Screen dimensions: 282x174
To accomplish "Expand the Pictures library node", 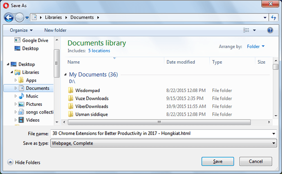I will click(x=16, y=104).
